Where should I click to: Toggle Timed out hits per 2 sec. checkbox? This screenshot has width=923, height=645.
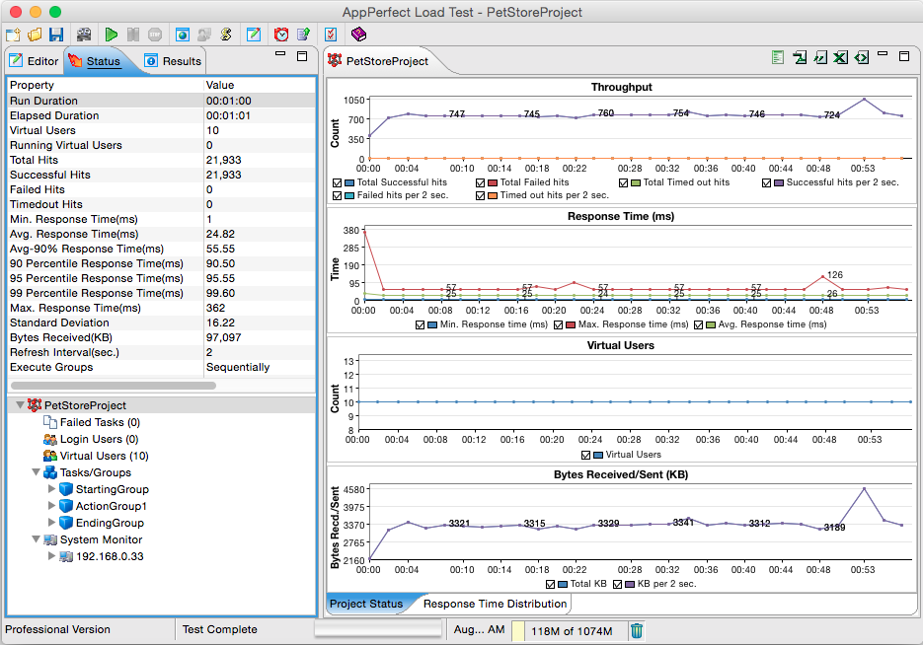click(481, 196)
